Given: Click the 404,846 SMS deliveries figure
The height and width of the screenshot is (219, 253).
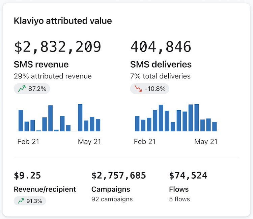Looking at the screenshot, I should tap(161, 47).
